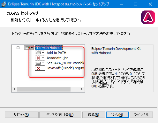Click the tree horizontal scrollbar right arrow
The image size is (158, 123).
[x=82, y=89]
